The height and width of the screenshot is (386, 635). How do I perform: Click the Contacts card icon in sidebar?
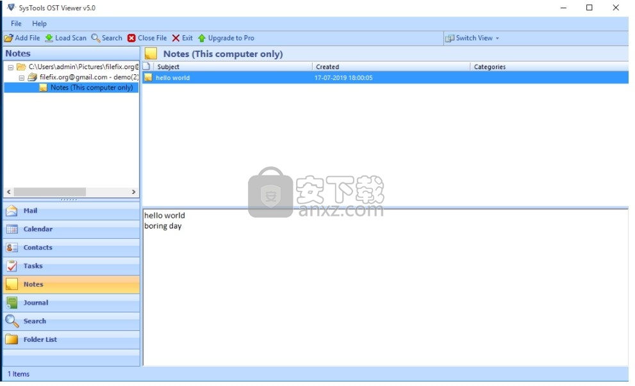pos(12,247)
